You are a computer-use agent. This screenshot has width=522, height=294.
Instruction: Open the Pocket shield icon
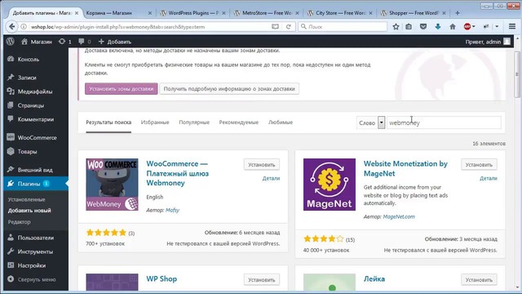pos(423,27)
